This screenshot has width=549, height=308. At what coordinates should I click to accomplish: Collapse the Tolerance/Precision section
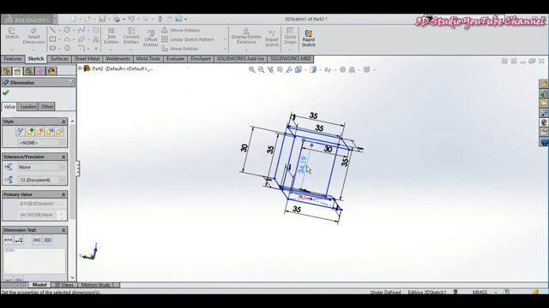tap(63, 157)
